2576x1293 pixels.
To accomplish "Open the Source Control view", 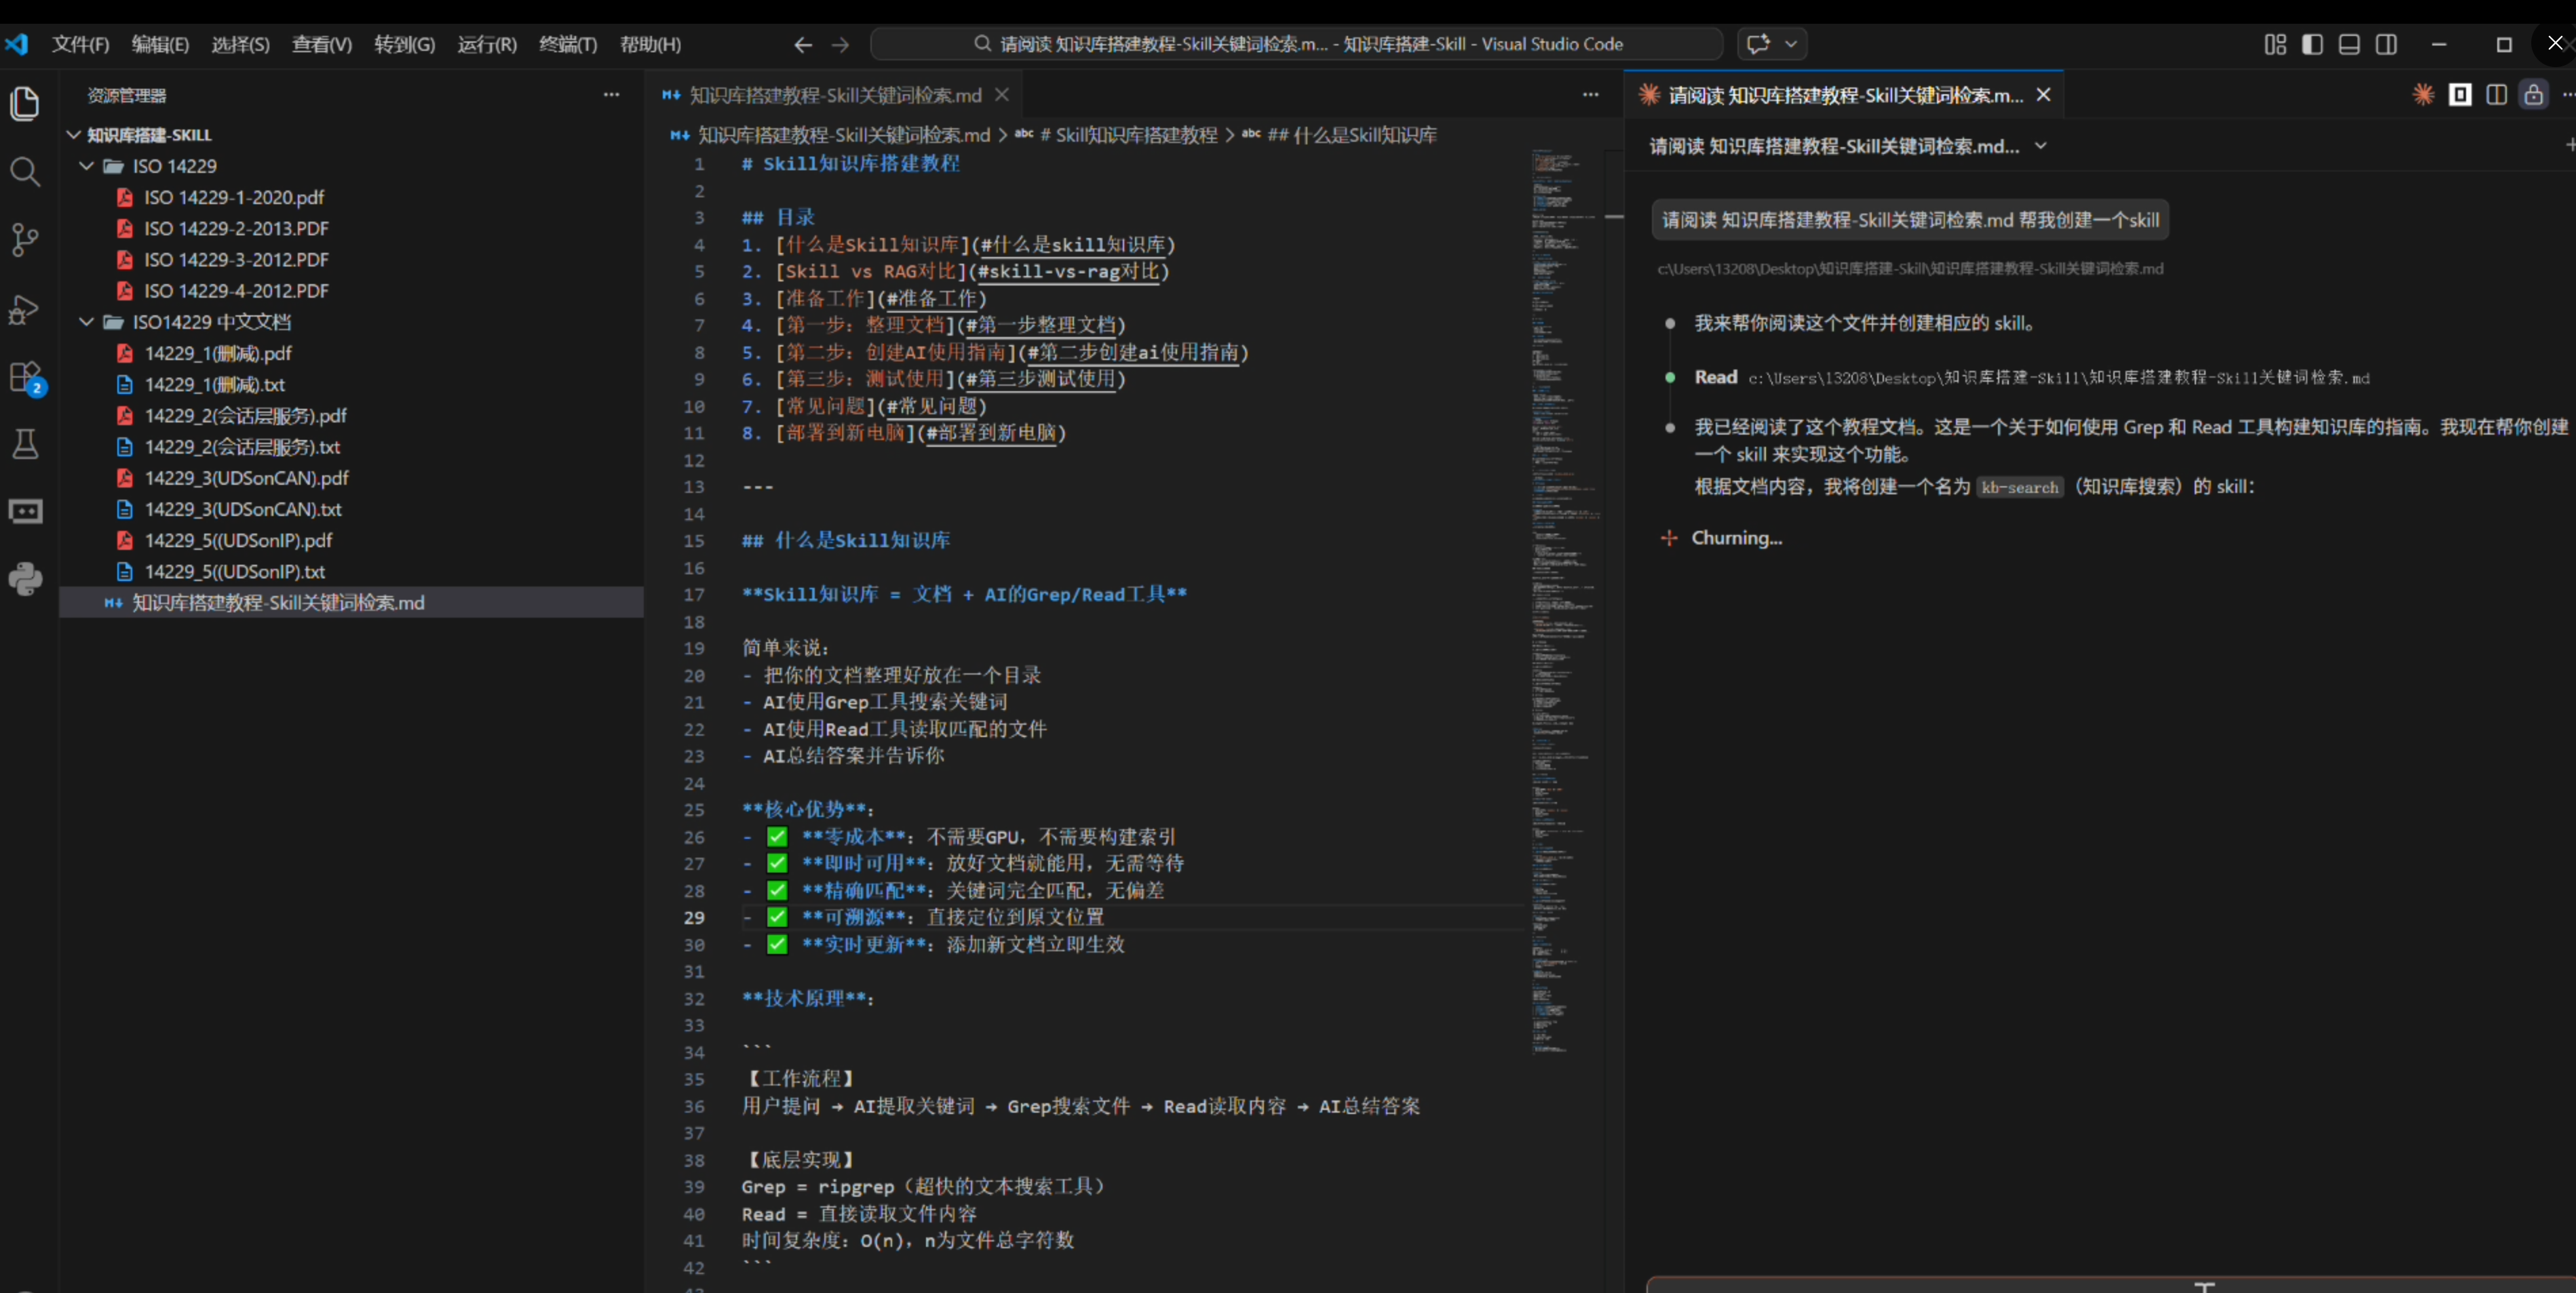I will pyautogui.click(x=26, y=239).
